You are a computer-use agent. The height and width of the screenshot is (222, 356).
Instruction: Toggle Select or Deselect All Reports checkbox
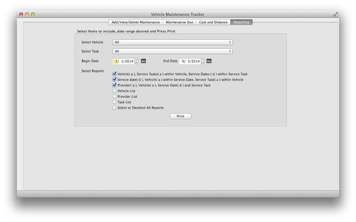point(114,108)
